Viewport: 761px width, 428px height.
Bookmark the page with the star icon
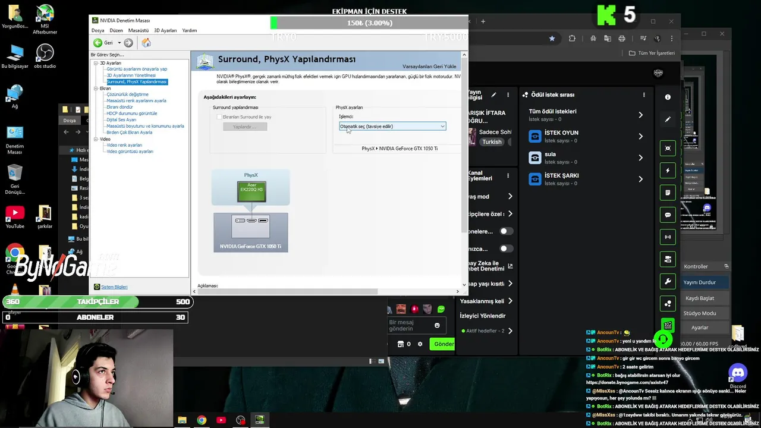pyautogui.click(x=552, y=39)
